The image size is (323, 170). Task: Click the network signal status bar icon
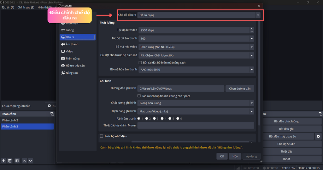point(238,168)
